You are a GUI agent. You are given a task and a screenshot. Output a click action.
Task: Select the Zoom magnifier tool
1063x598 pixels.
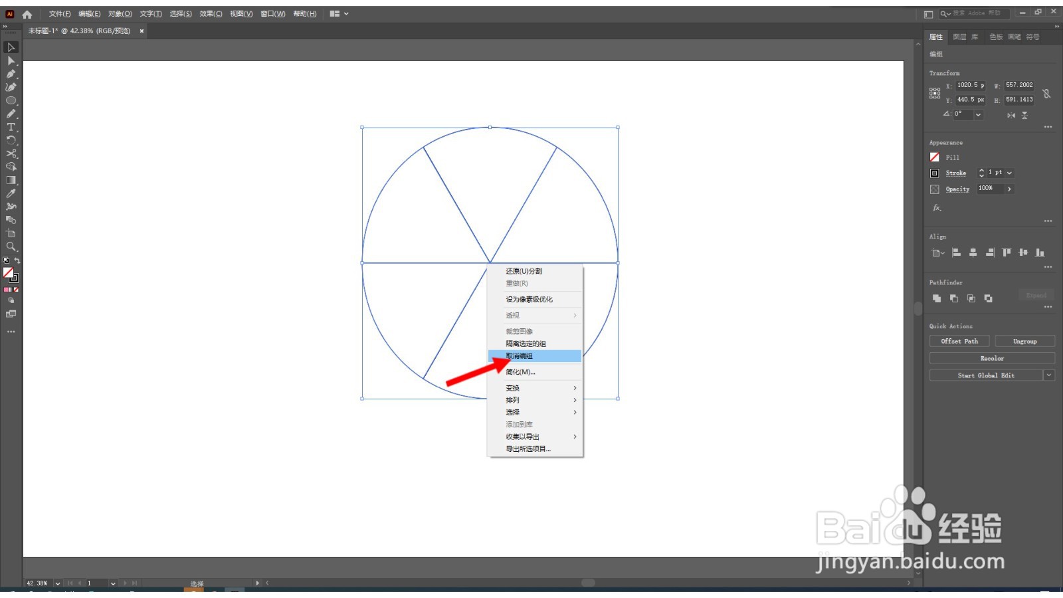click(x=11, y=247)
